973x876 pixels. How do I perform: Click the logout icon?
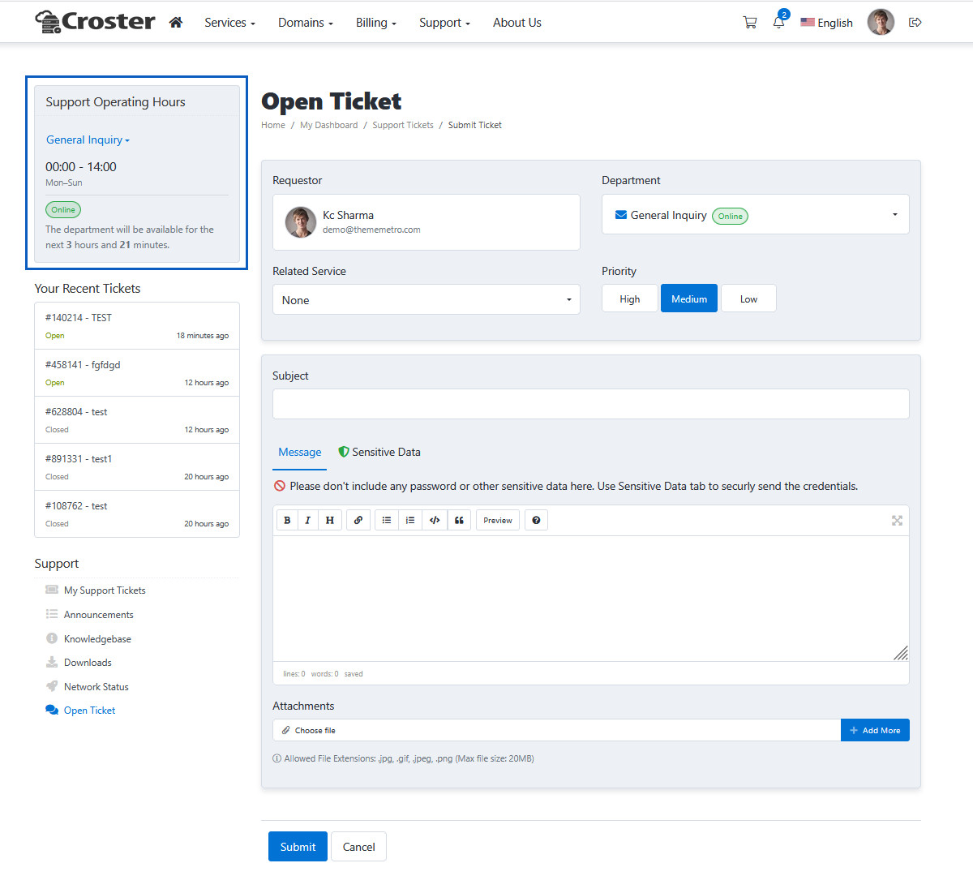point(915,23)
